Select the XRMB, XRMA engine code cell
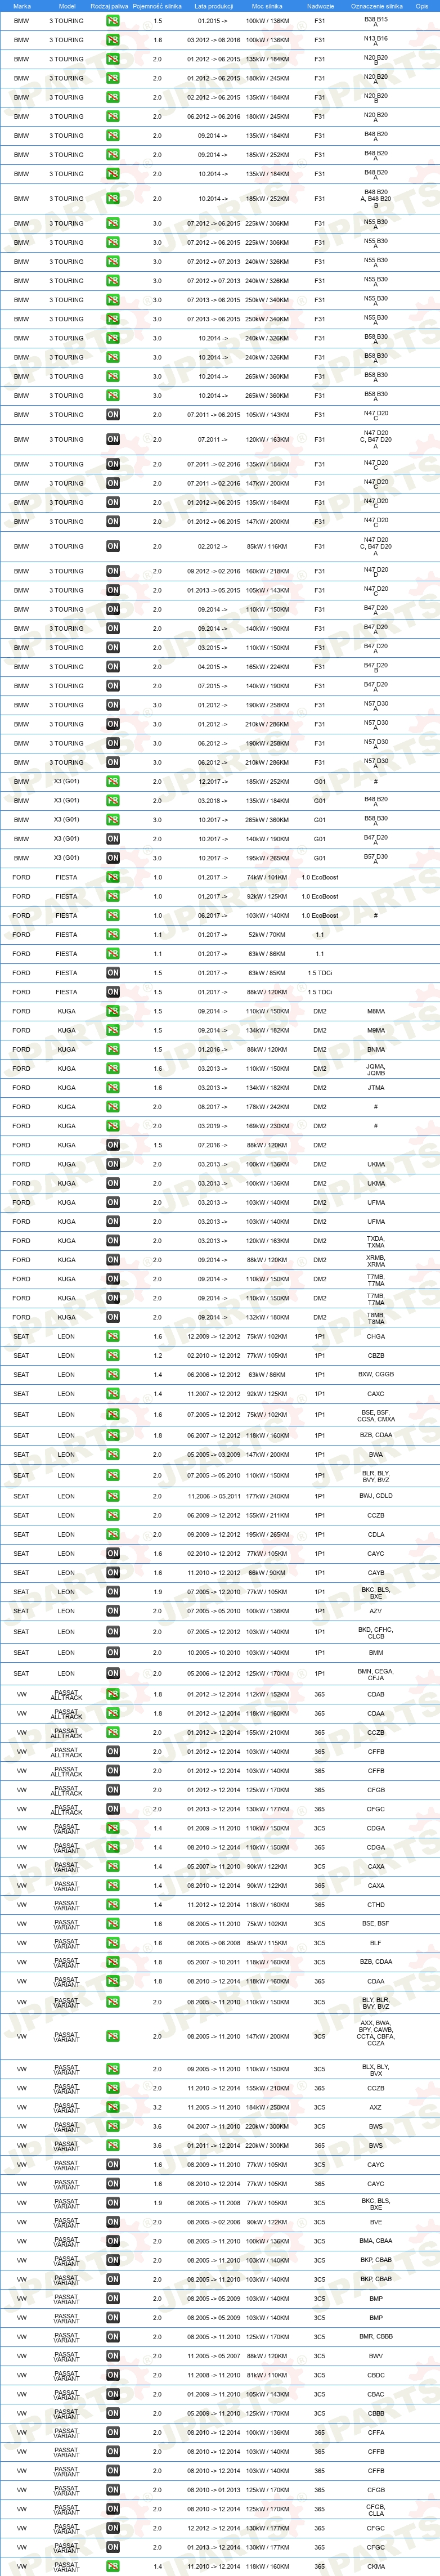 point(376,1260)
